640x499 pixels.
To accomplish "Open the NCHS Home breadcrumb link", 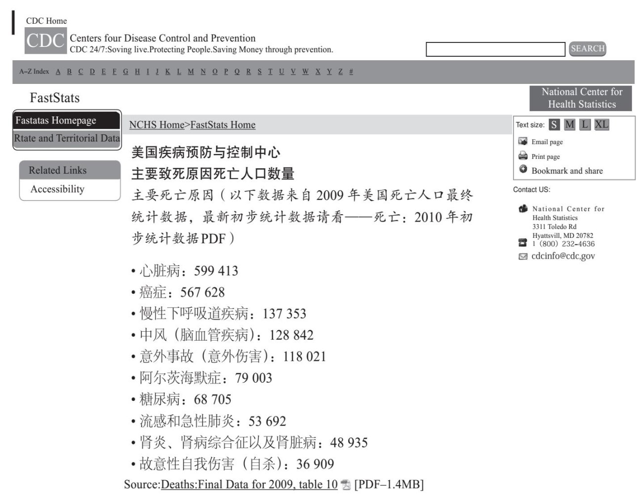I will pos(157,125).
